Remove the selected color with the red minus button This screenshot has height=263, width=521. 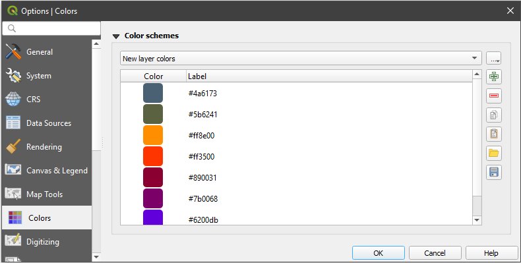pyautogui.click(x=494, y=96)
